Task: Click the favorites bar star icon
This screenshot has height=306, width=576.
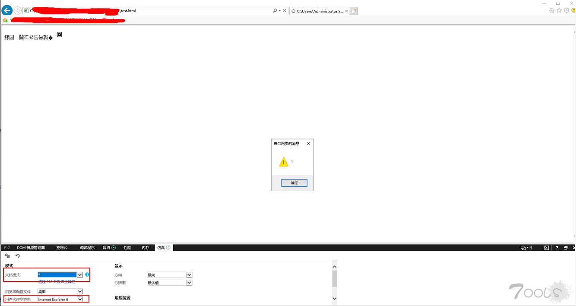Action: (5, 20)
